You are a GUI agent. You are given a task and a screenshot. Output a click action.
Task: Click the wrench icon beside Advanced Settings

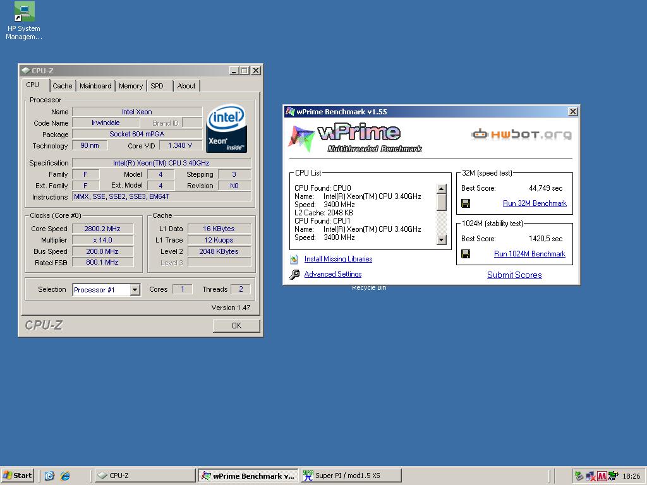pyautogui.click(x=294, y=274)
